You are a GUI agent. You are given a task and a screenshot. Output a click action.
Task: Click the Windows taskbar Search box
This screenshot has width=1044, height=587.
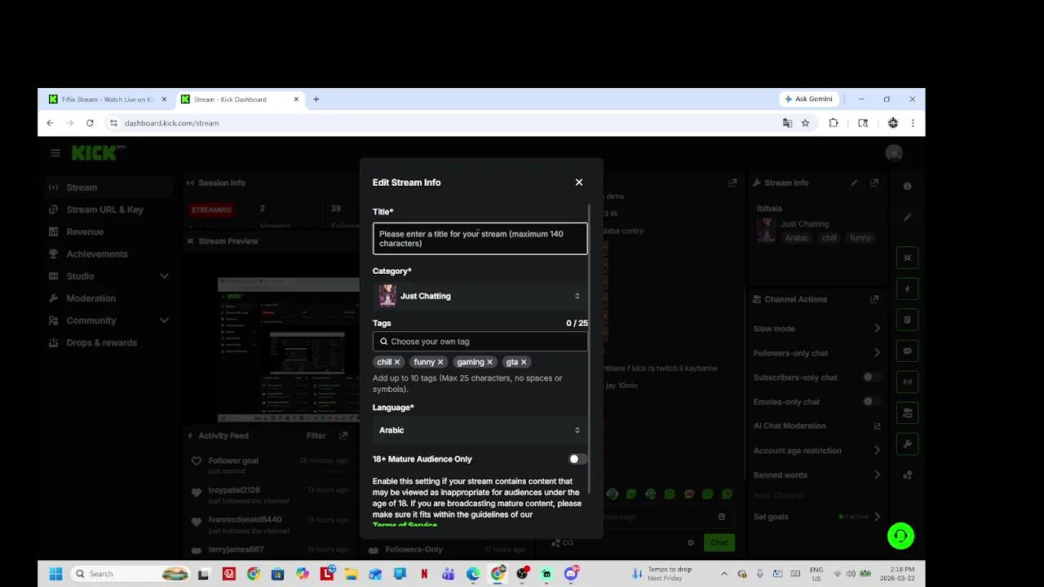point(130,574)
